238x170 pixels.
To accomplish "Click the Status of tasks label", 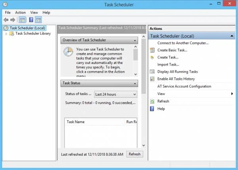I will [78, 94].
